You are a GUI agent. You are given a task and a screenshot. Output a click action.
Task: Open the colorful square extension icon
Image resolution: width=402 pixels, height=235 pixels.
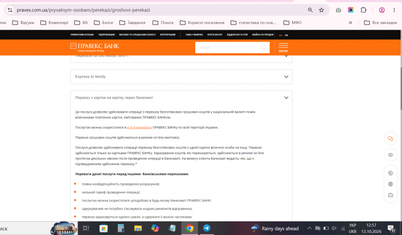[351, 10]
